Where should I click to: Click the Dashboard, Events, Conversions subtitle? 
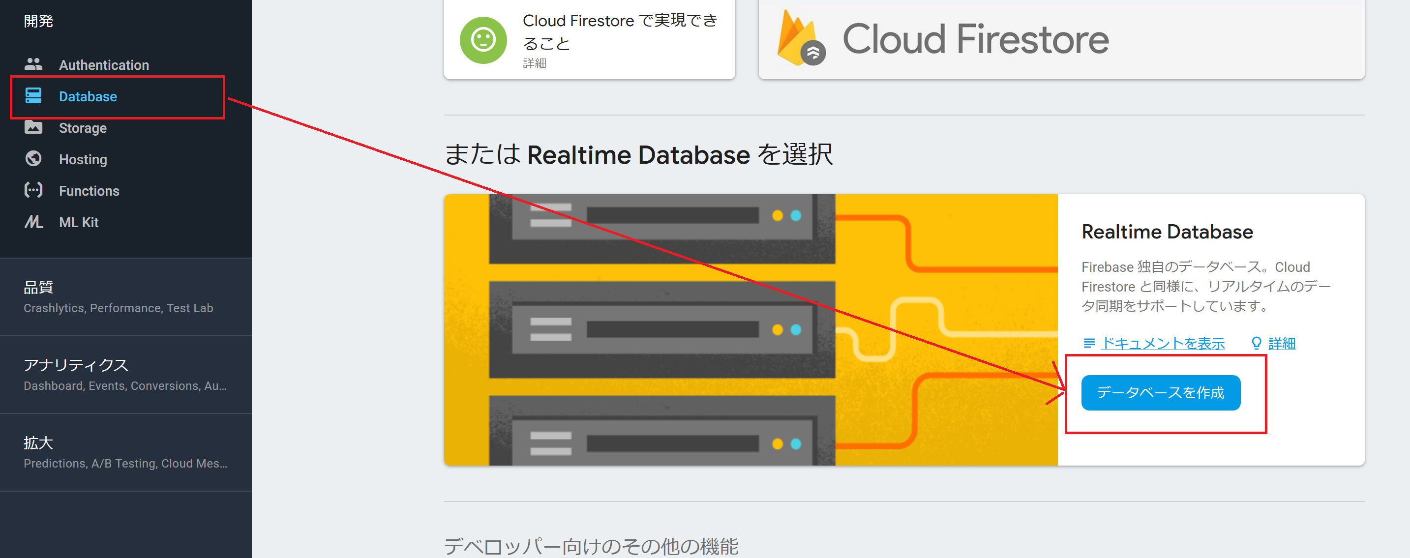coord(125,385)
